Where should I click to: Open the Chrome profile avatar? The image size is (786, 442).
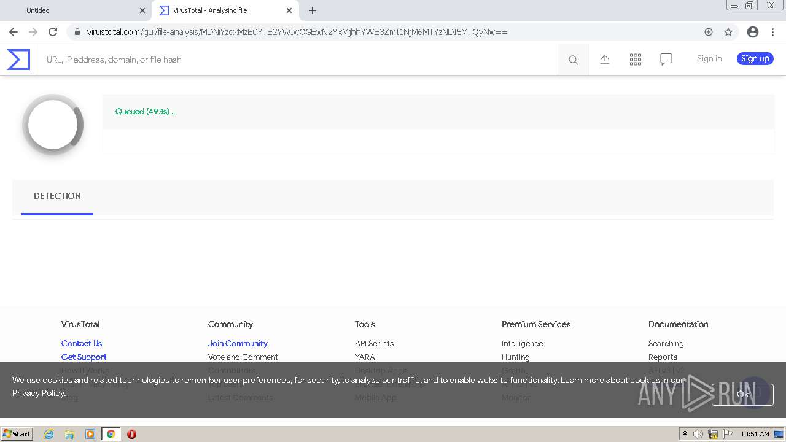tap(753, 32)
